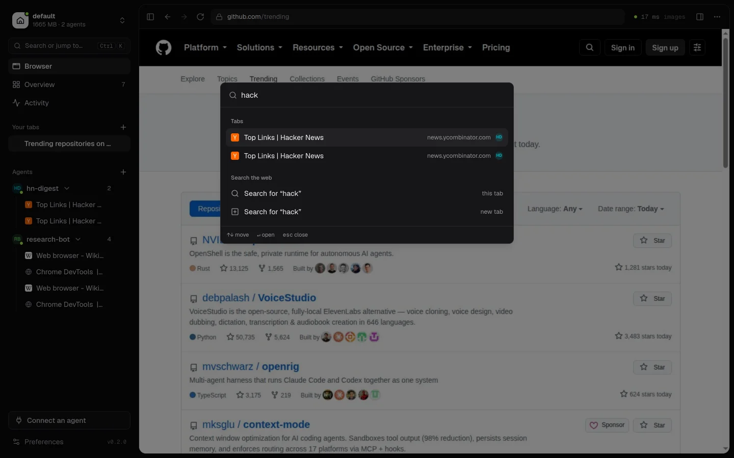Click the Overview grid icon in sidebar
This screenshot has height=458, width=734.
[16, 84]
